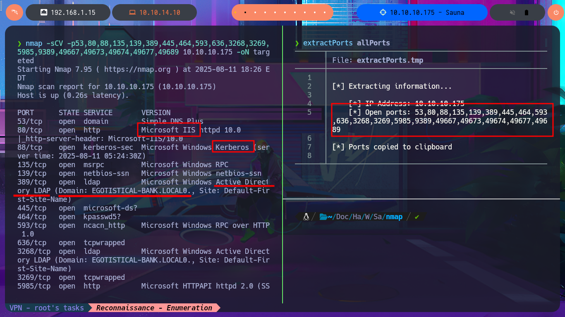
Task: Select the 'VPN - root's tasks' status segment
Action: pos(47,308)
